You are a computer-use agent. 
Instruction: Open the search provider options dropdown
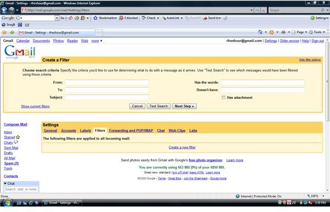(327, 10)
